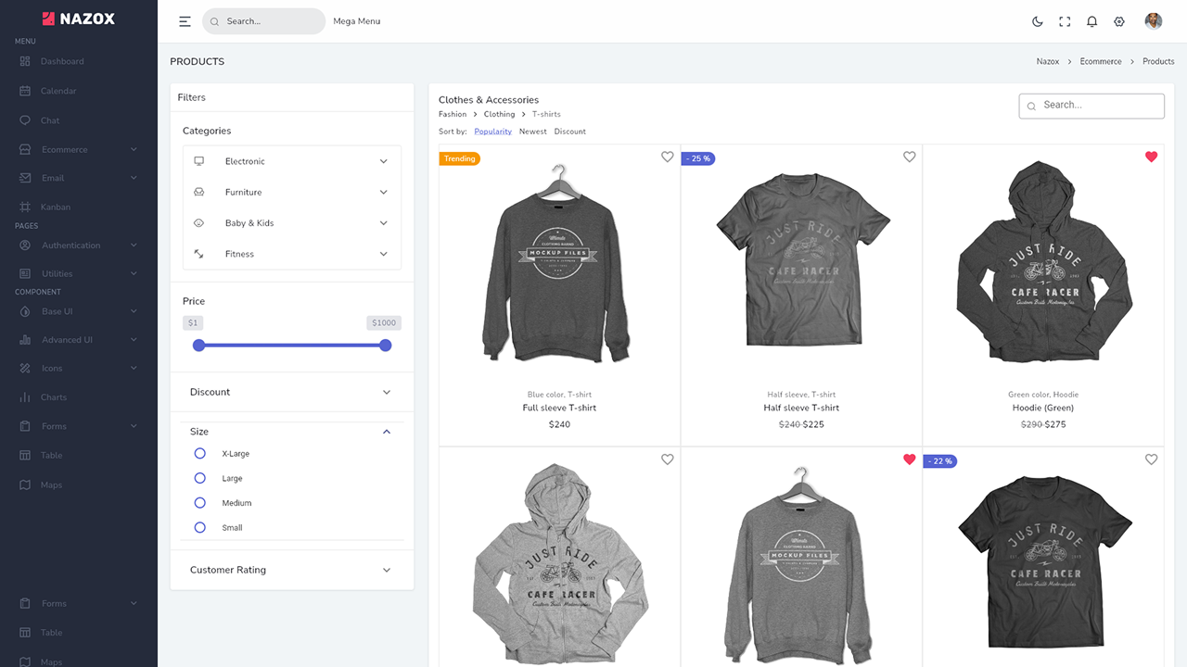Screen dimensions: 1187x667
Task: Open the Mega Menu
Action: coord(356,20)
